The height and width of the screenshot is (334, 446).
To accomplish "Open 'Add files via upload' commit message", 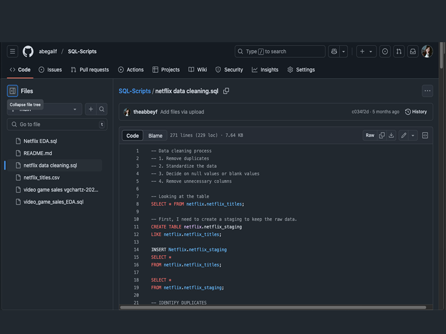I will (x=182, y=112).
